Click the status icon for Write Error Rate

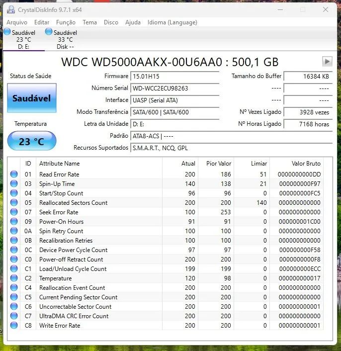point(14,325)
